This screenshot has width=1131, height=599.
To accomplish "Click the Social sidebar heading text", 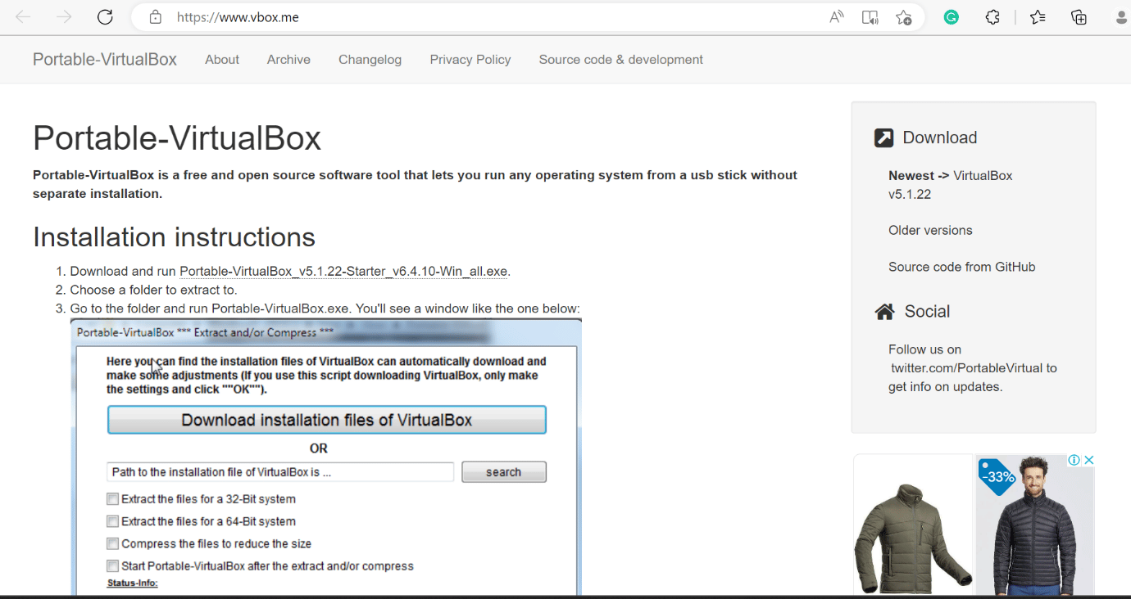I will 927,312.
